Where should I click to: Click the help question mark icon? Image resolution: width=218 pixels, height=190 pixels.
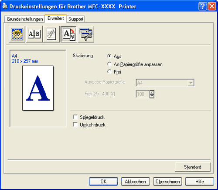202,7
